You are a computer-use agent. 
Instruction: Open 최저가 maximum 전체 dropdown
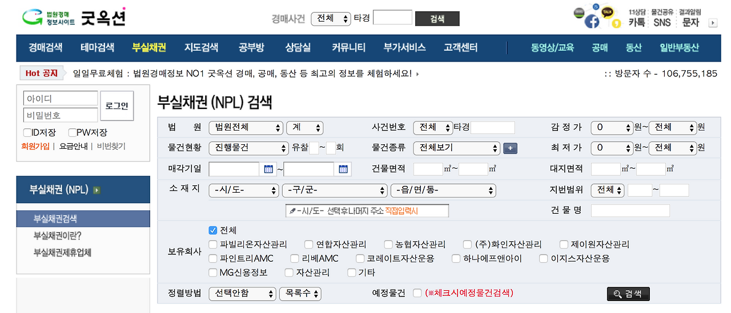click(x=673, y=148)
